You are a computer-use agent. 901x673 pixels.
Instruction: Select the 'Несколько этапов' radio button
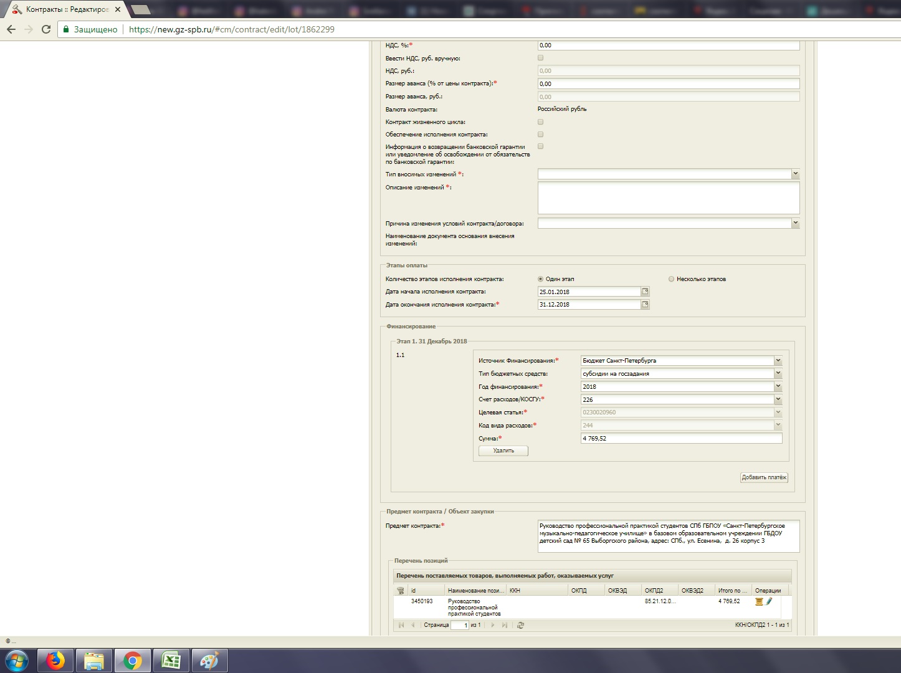pos(671,279)
